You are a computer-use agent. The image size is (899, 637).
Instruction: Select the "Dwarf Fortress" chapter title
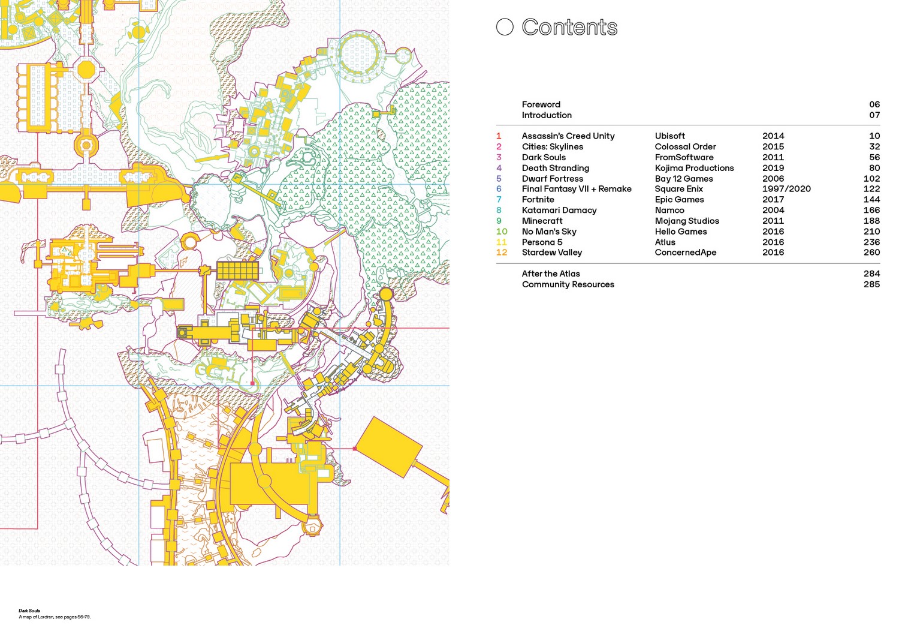553,179
